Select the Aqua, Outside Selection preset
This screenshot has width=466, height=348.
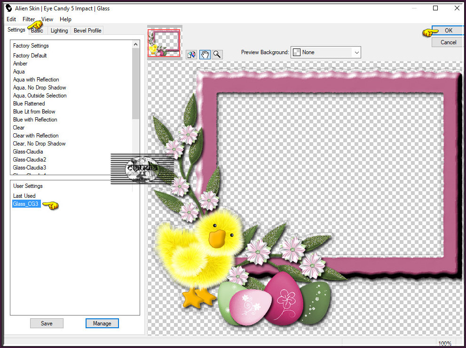(x=40, y=96)
